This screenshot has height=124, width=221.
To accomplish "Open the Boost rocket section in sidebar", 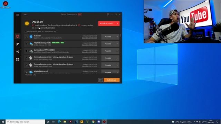I will [18, 44].
